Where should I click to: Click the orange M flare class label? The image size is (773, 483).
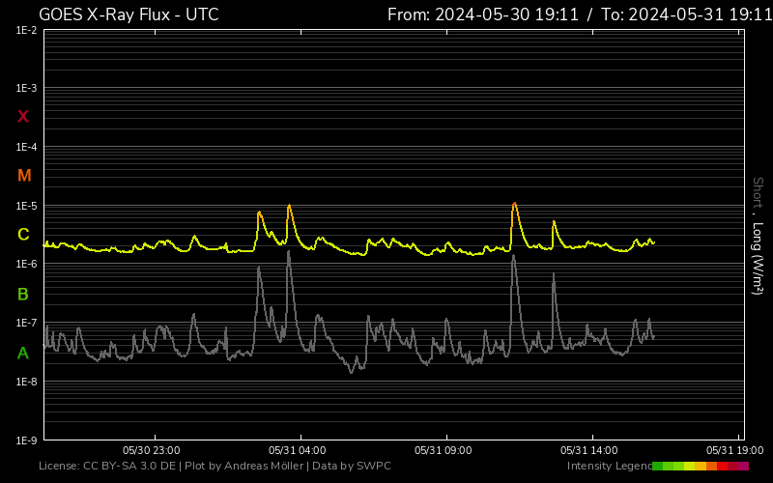coord(24,176)
